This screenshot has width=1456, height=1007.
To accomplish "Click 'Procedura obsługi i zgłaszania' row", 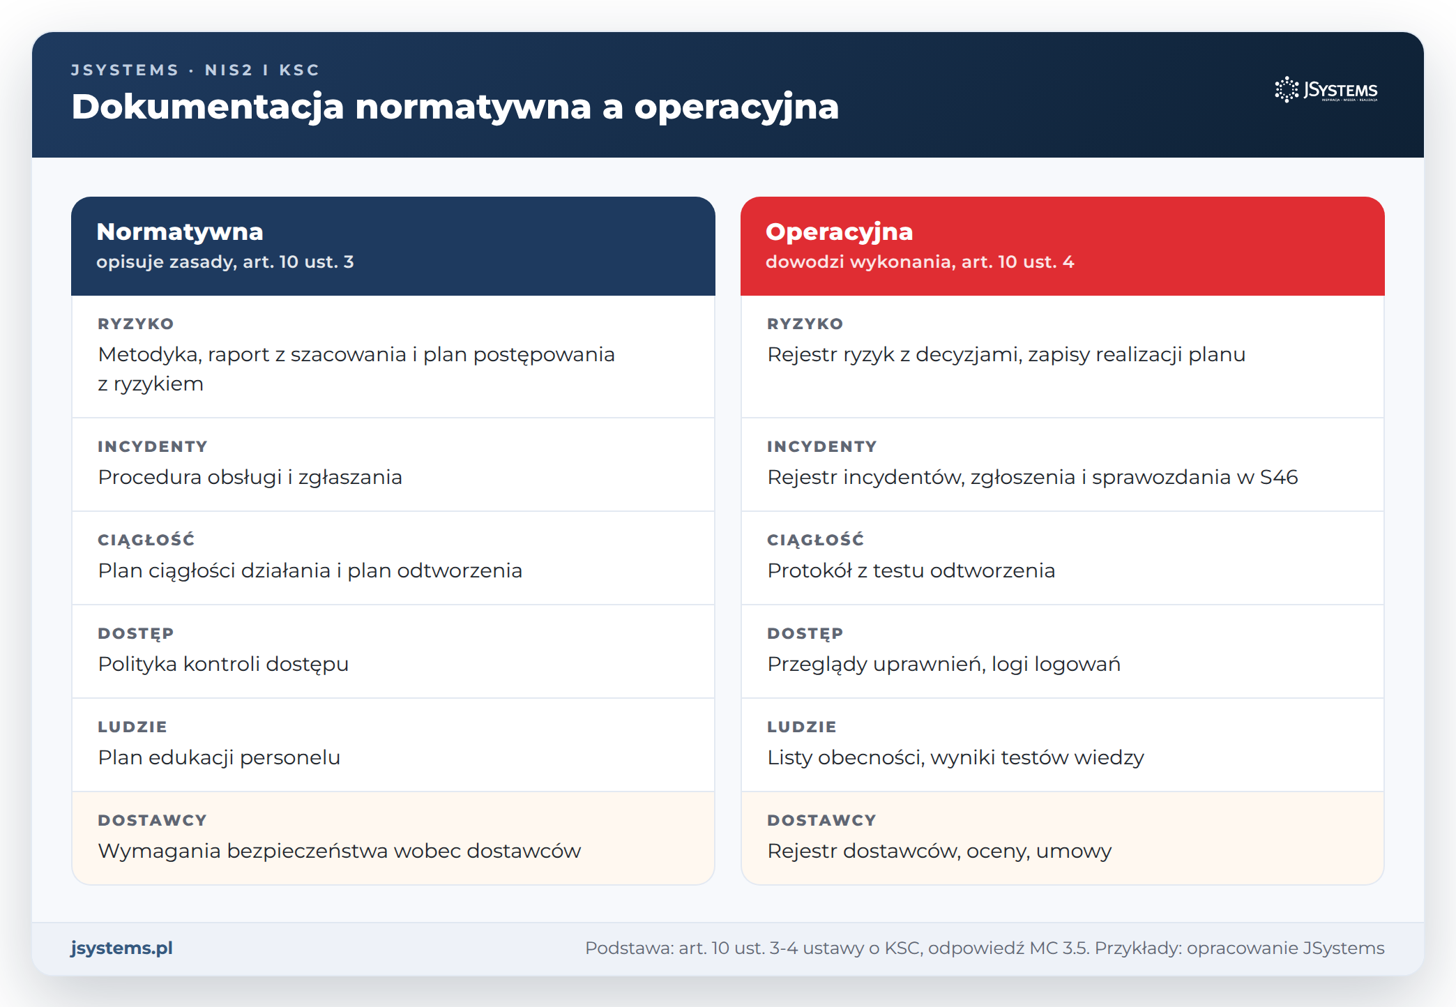I will [393, 464].
